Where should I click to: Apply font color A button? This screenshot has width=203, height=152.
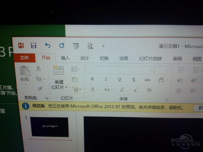click(x=93, y=90)
